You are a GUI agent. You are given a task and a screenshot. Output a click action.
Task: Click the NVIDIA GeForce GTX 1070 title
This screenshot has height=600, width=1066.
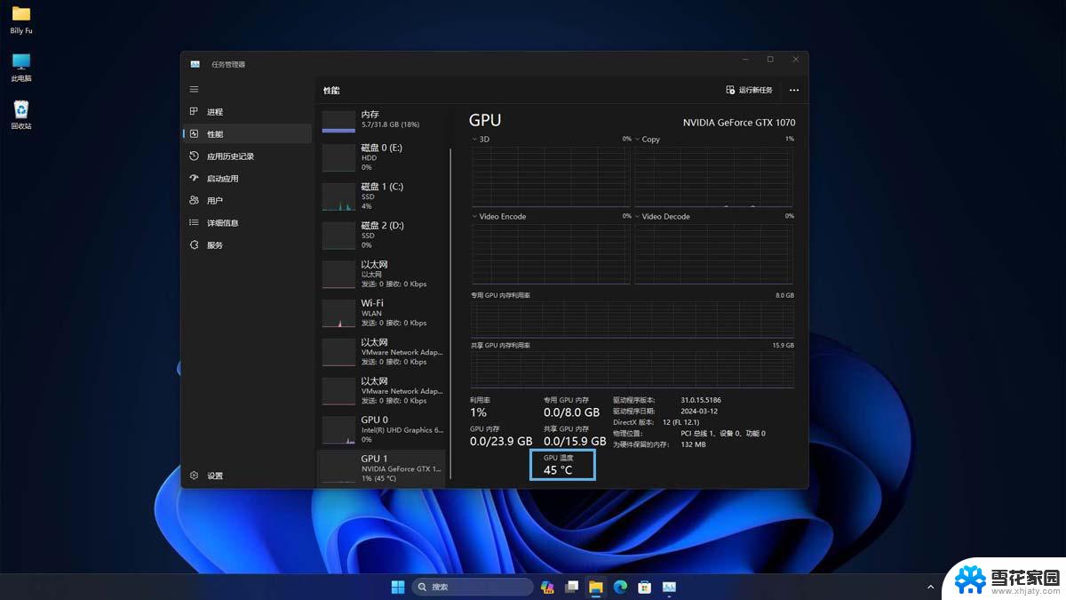pyautogui.click(x=739, y=123)
